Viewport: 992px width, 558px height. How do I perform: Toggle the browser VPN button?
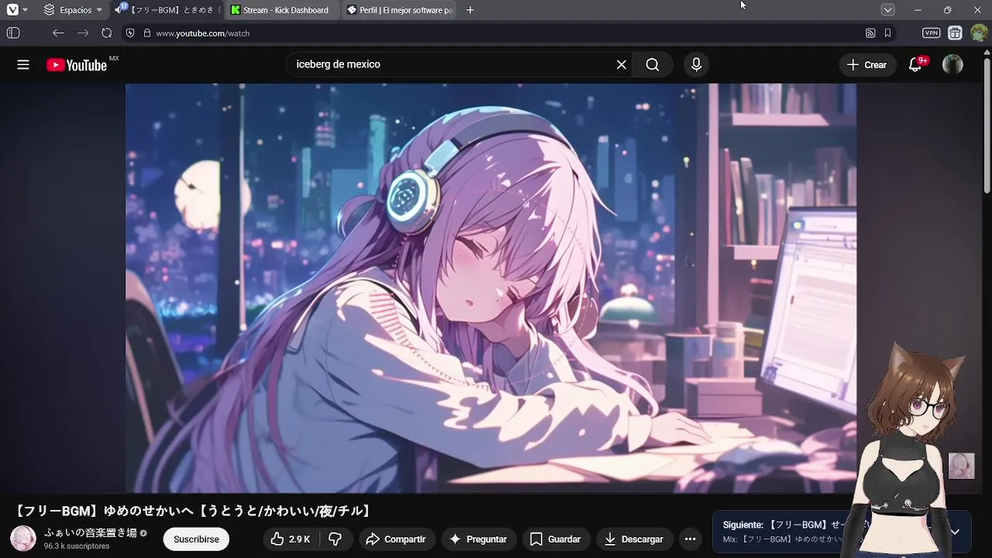[x=932, y=33]
